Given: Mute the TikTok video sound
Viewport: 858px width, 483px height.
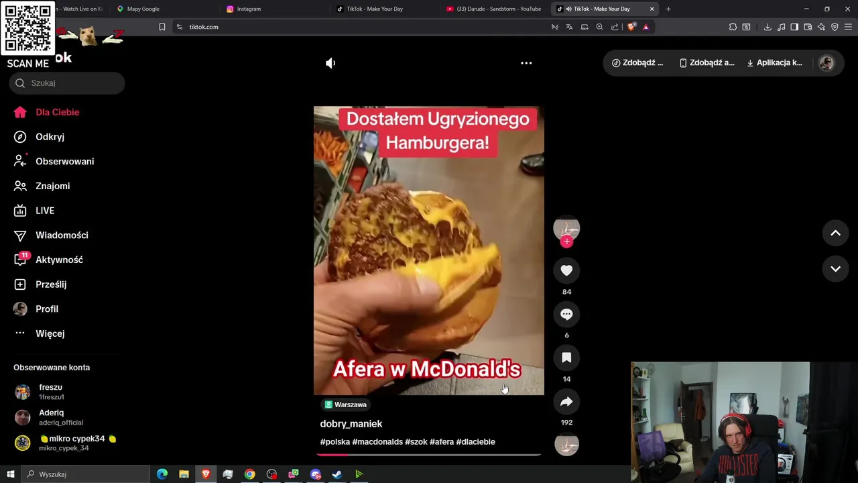Looking at the screenshot, I should [330, 63].
